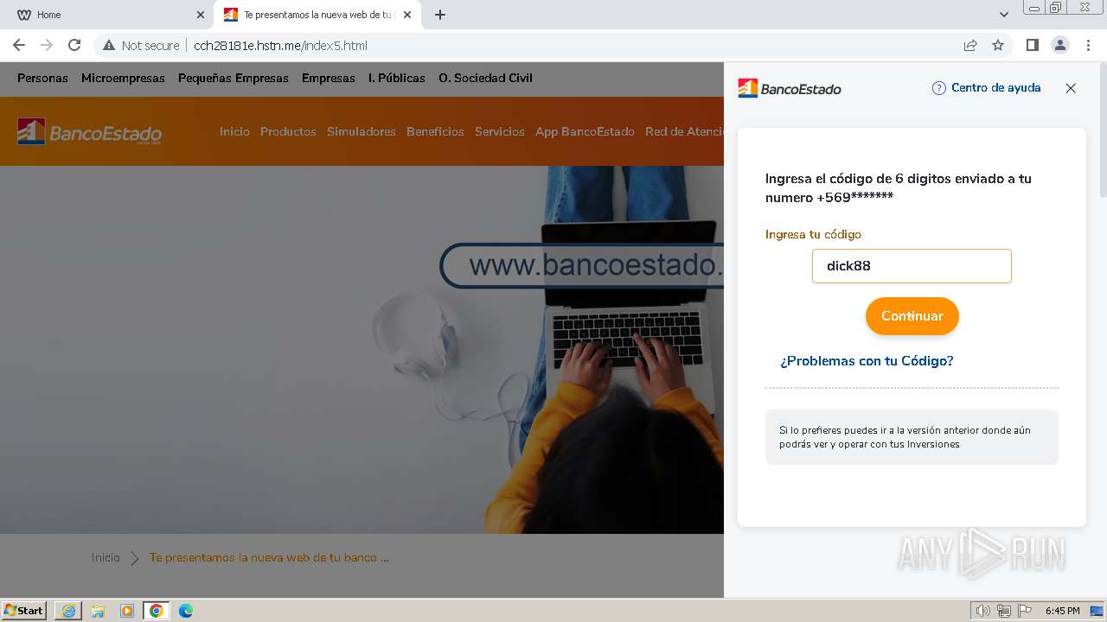The width and height of the screenshot is (1107, 622).
Task: Open Personas section
Action: coord(42,78)
